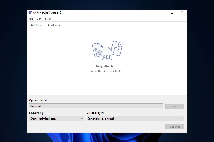Click the "or use the 'Add Files' button" text
Viewport: 214px width, 142px height.
[106, 71]
